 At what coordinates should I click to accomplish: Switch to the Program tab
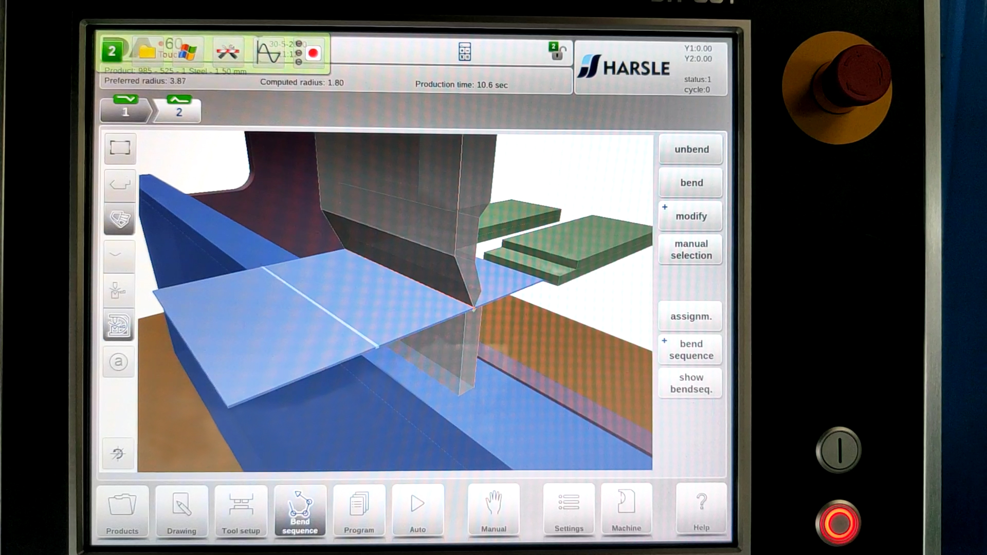pyautogui.click(x=359, y=511)
